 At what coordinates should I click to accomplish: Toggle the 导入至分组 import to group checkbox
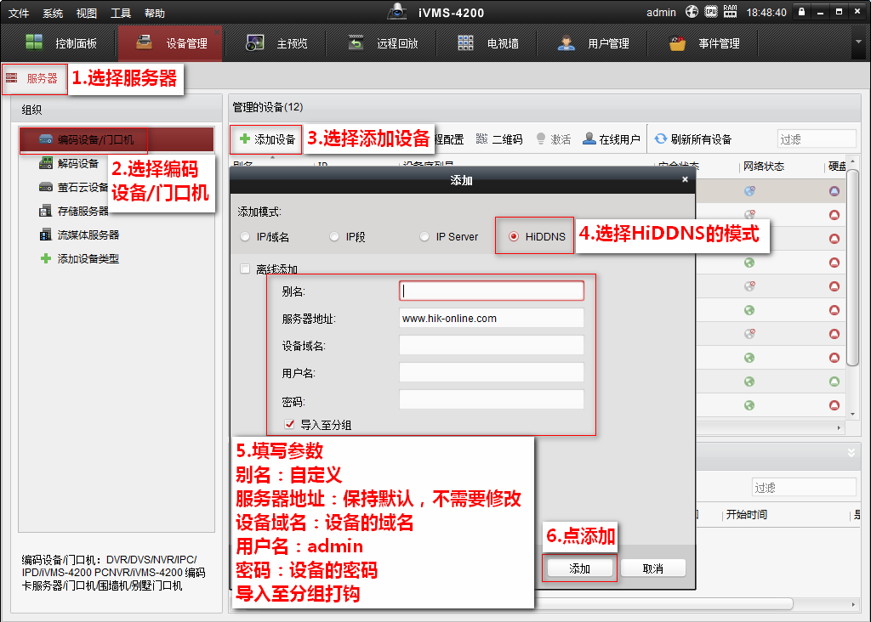[289, 425]
